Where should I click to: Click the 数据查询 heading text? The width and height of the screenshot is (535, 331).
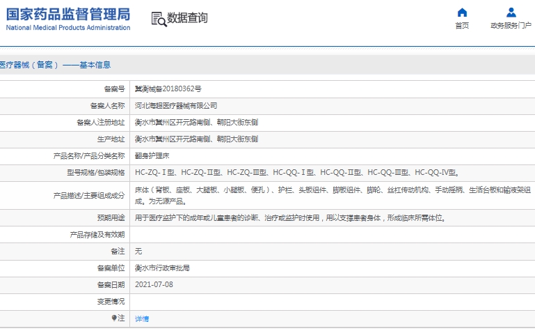coord(187,17)
